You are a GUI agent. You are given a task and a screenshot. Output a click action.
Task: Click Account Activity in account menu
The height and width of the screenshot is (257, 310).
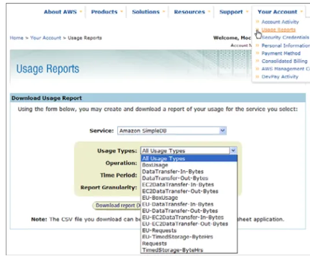(x=280, y=22)
